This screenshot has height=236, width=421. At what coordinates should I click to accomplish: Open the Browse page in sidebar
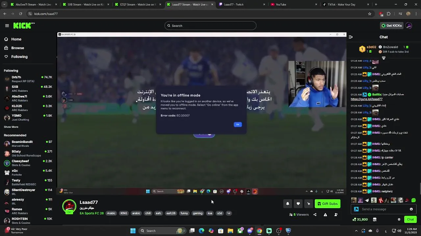point(17,48)
